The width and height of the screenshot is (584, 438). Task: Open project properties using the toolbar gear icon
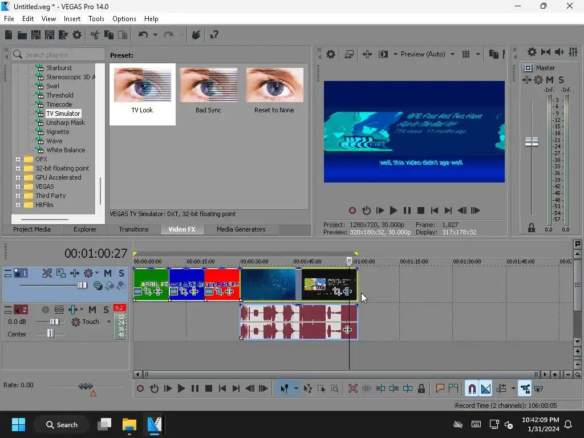[x=77, y=35]
